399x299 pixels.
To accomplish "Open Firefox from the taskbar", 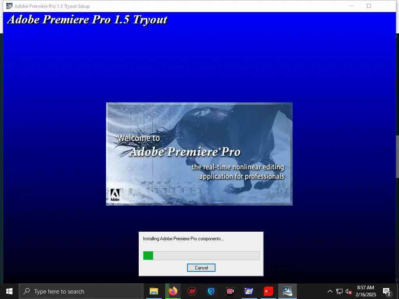I will 173,291.
